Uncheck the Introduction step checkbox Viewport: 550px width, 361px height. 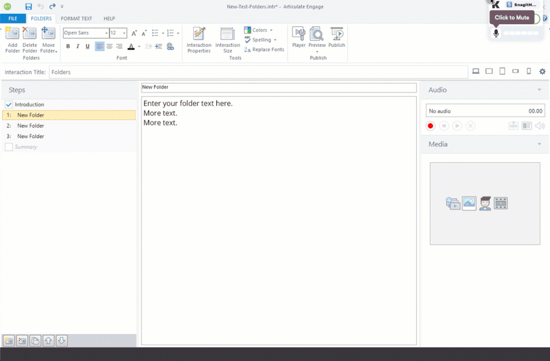pos(9,105)
